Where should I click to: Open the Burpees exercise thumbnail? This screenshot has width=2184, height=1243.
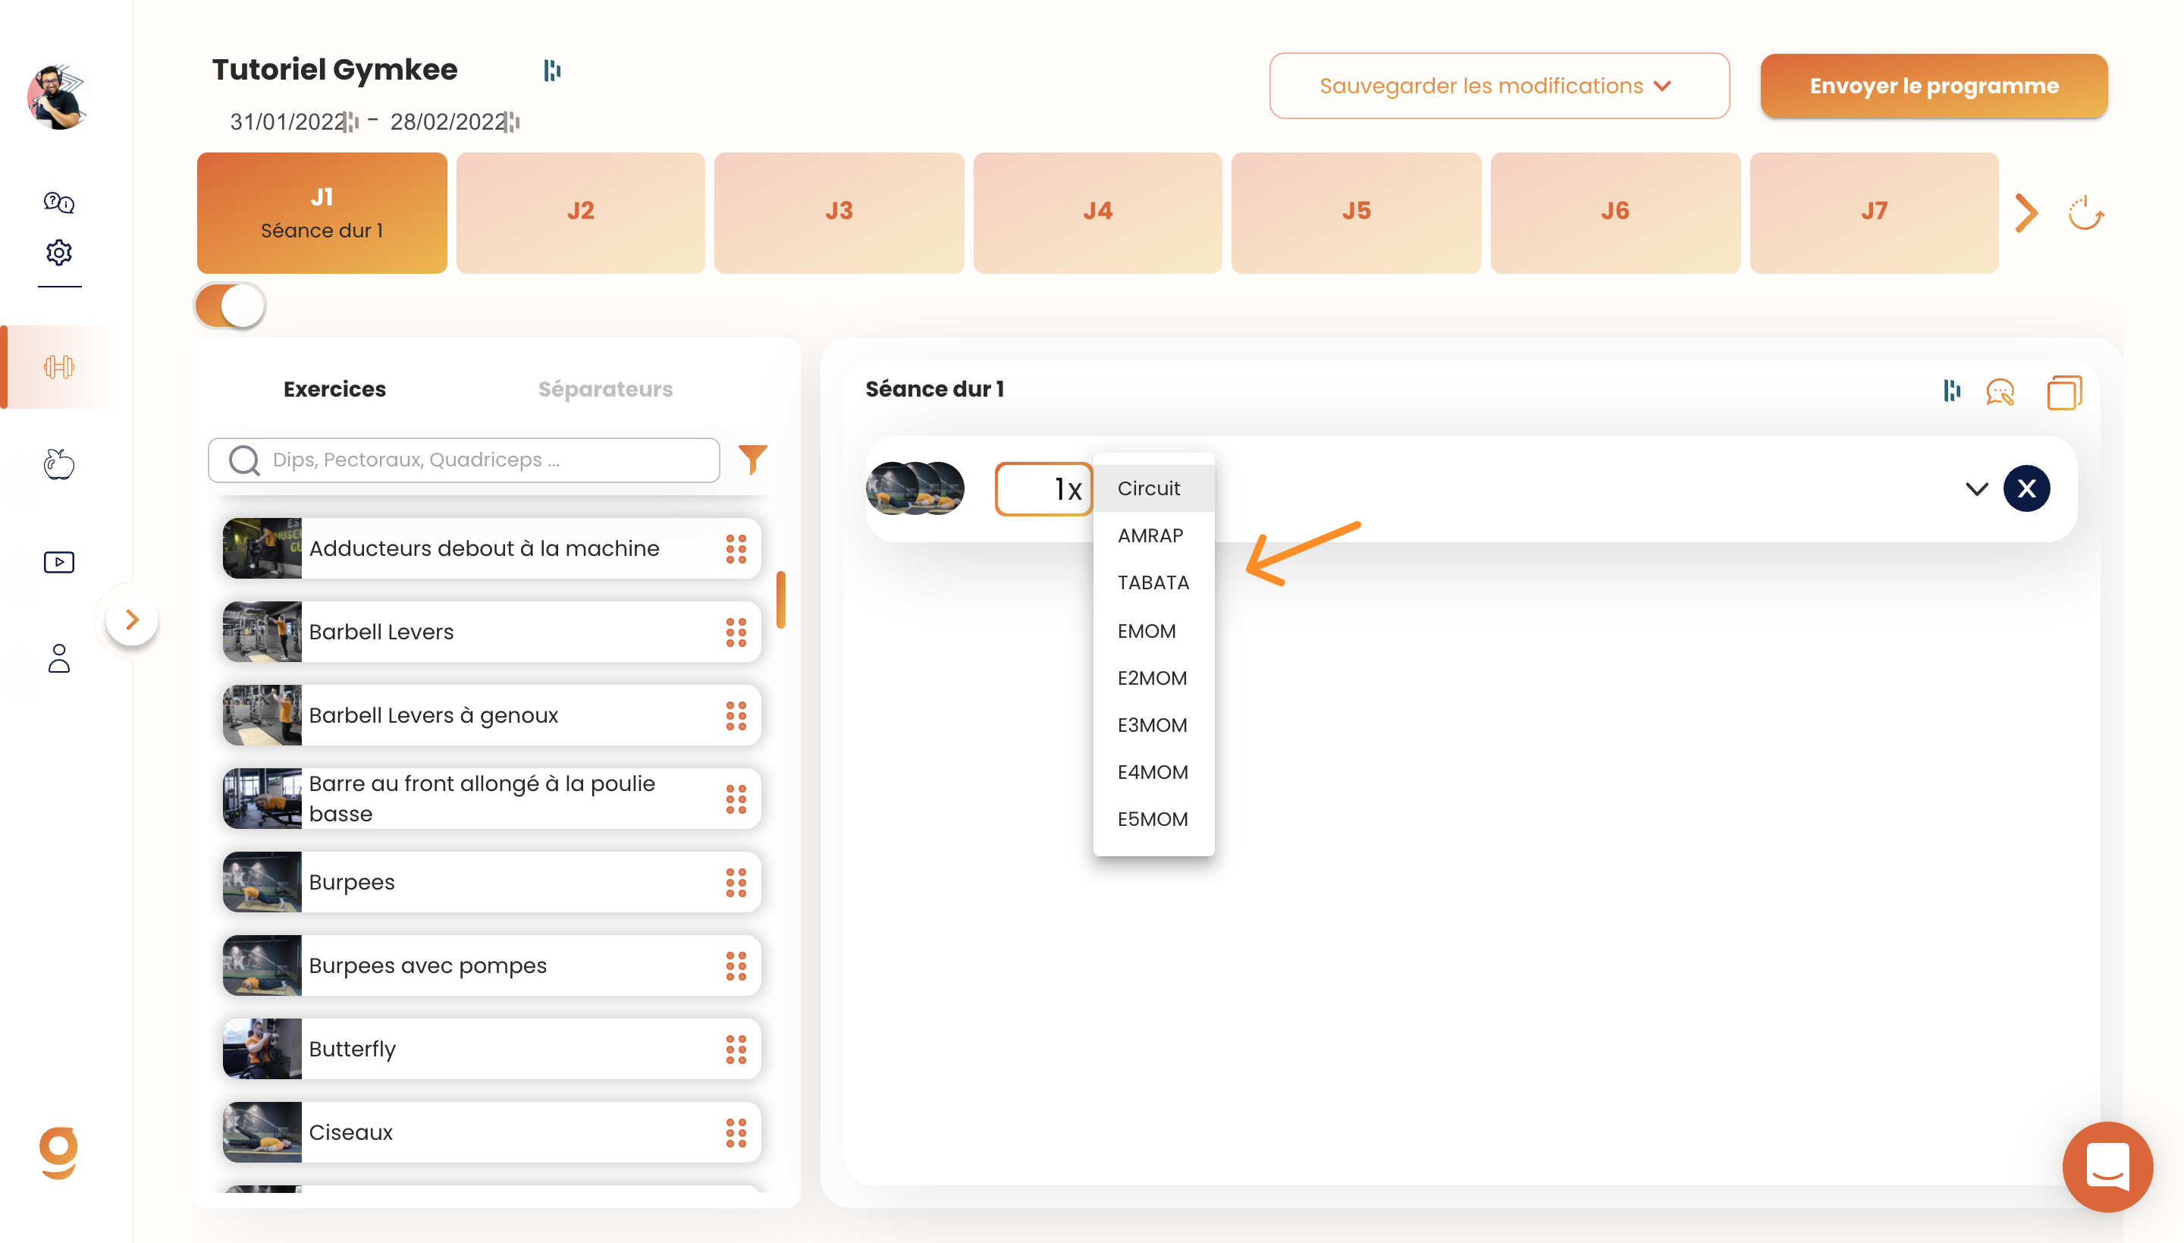[x=262, y=883]
